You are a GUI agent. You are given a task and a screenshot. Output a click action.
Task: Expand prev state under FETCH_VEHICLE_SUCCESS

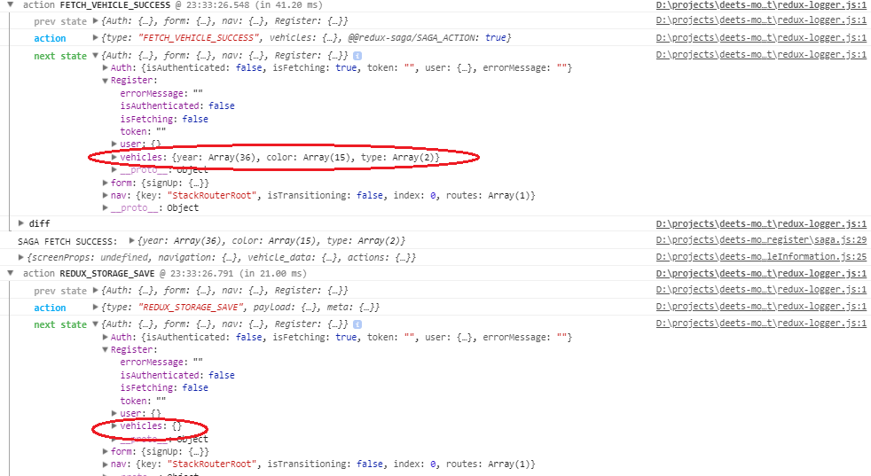(x=96, y=21)
